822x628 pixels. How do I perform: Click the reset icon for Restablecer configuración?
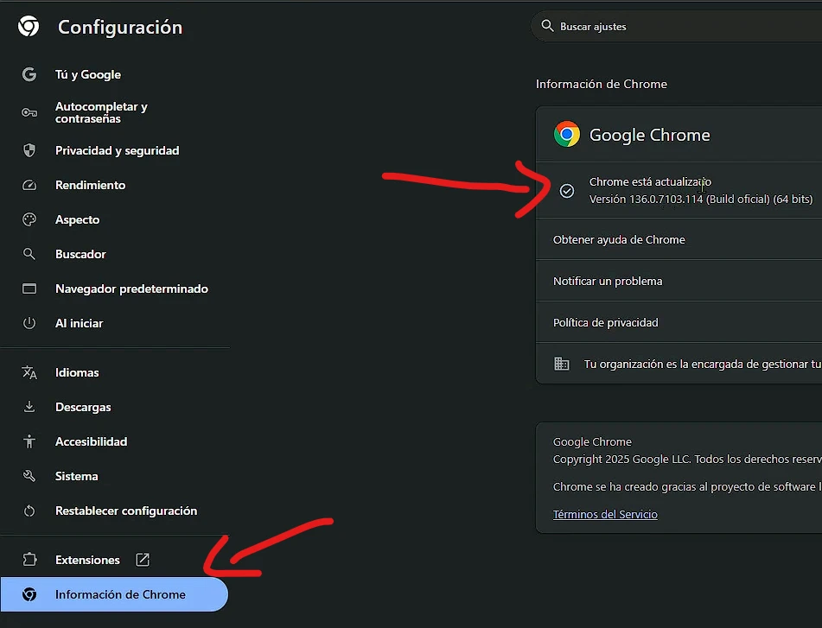pos(29,511)
